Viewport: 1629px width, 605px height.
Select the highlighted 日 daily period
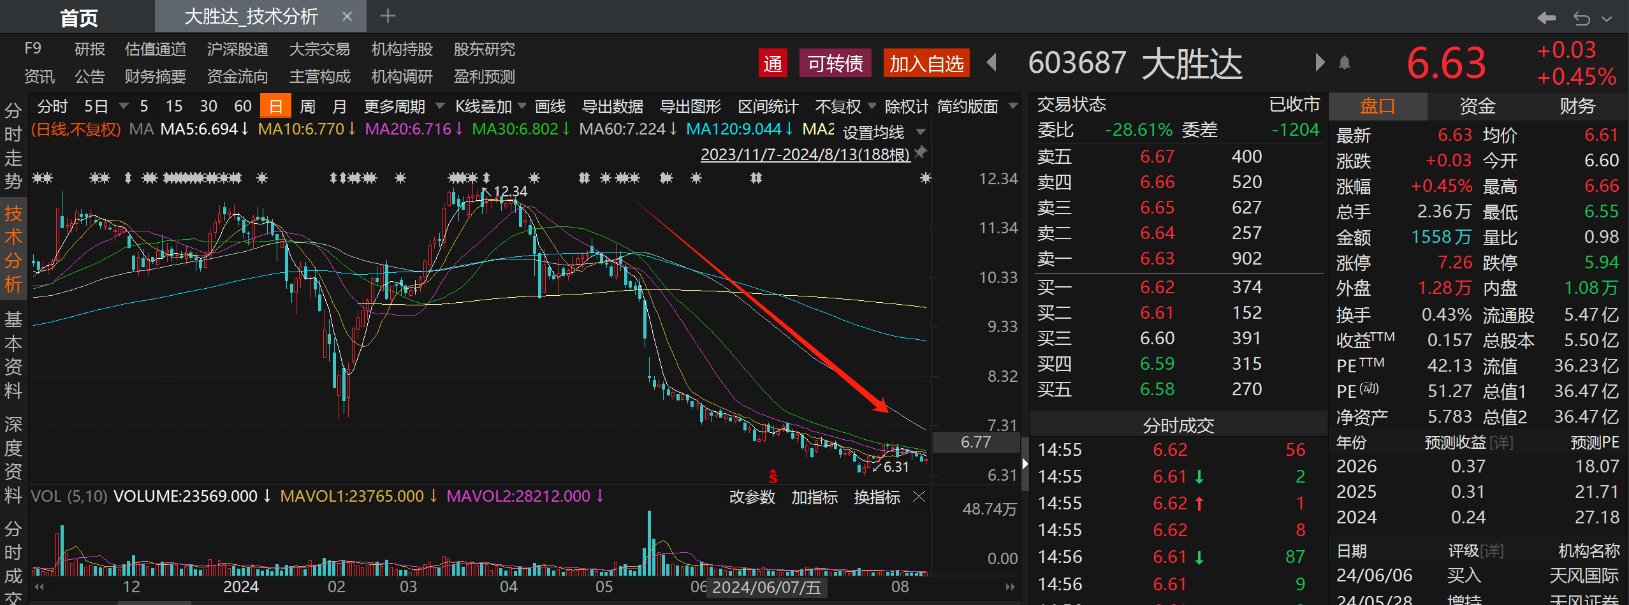(275, 106)
